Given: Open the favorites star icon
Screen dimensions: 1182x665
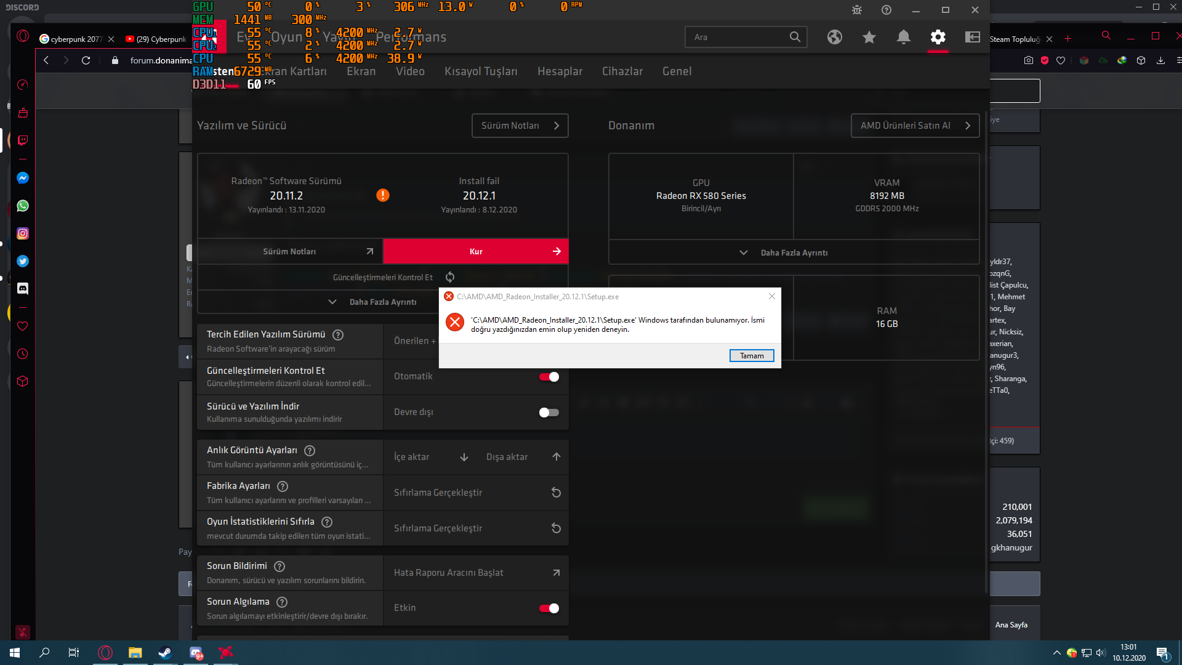Looking at the screenshot, I should point(869,37).
